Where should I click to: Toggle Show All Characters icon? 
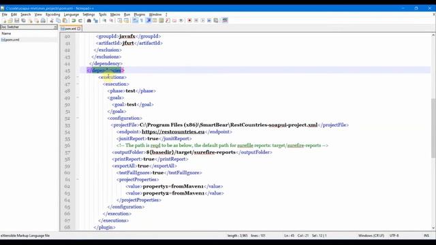click(142, 20)
